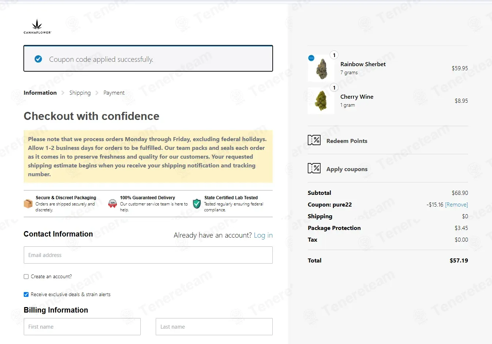Click the Tax amount $0.00

coord(461,240)
